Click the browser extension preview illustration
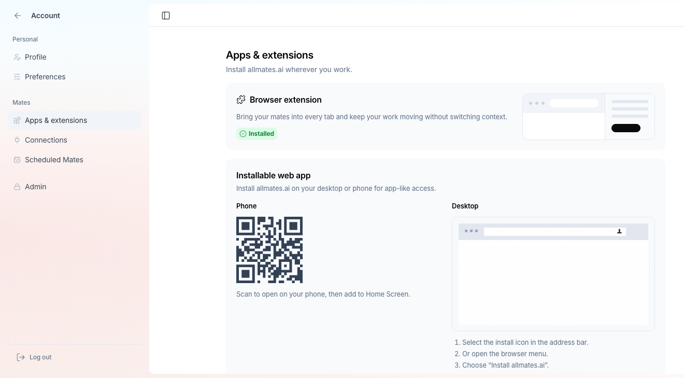 click(589, 117)
